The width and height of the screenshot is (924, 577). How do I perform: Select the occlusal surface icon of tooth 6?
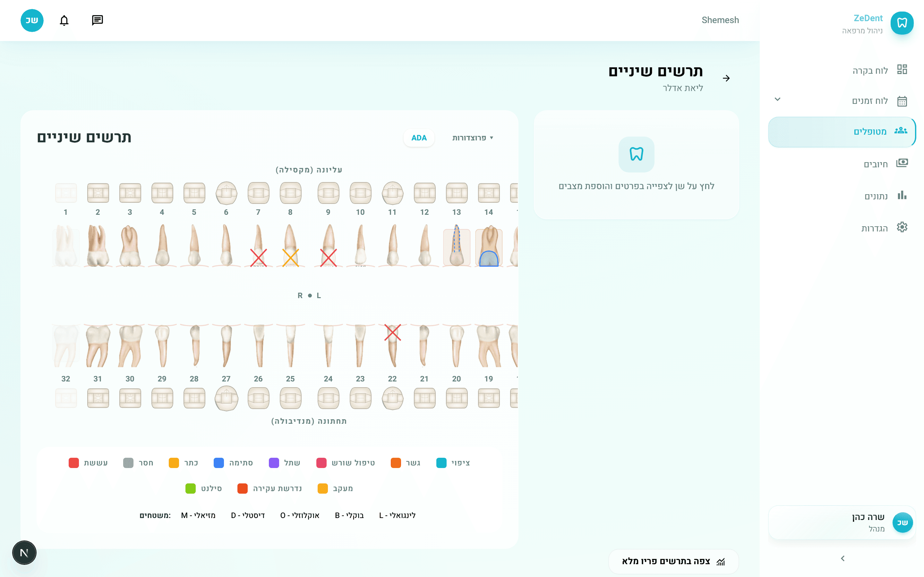pyautogui.click(x=226, y=193)
